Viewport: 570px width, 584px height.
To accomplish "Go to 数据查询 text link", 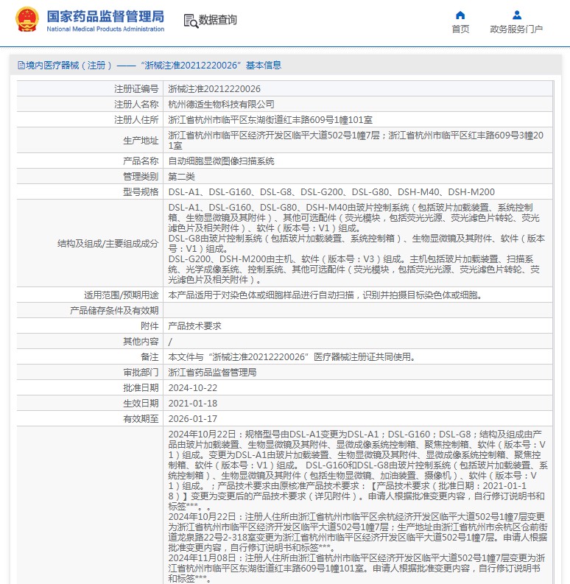I will coord(218,21).
